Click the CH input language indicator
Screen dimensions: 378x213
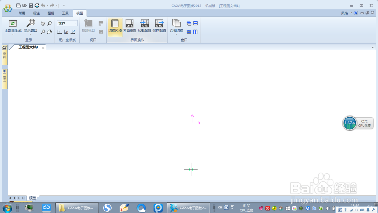tap(220, 207)
